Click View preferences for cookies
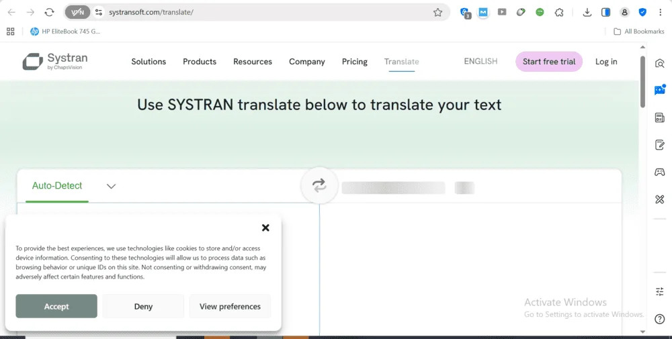This screenshot has width=672, height=339. [x=230, y=306]
